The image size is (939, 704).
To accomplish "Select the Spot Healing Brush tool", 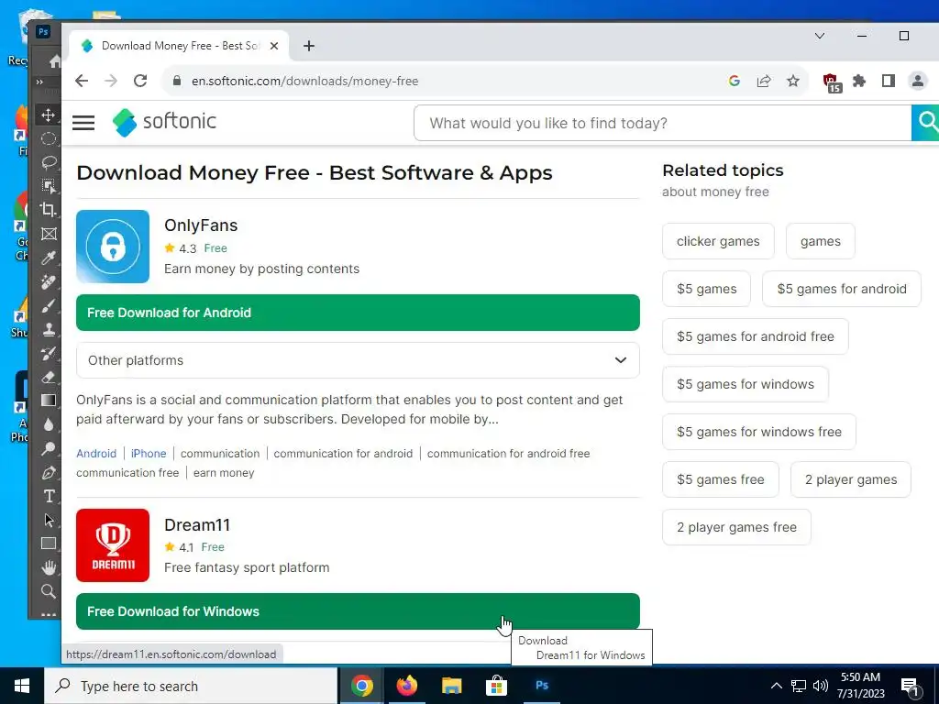I will [49, 281].
